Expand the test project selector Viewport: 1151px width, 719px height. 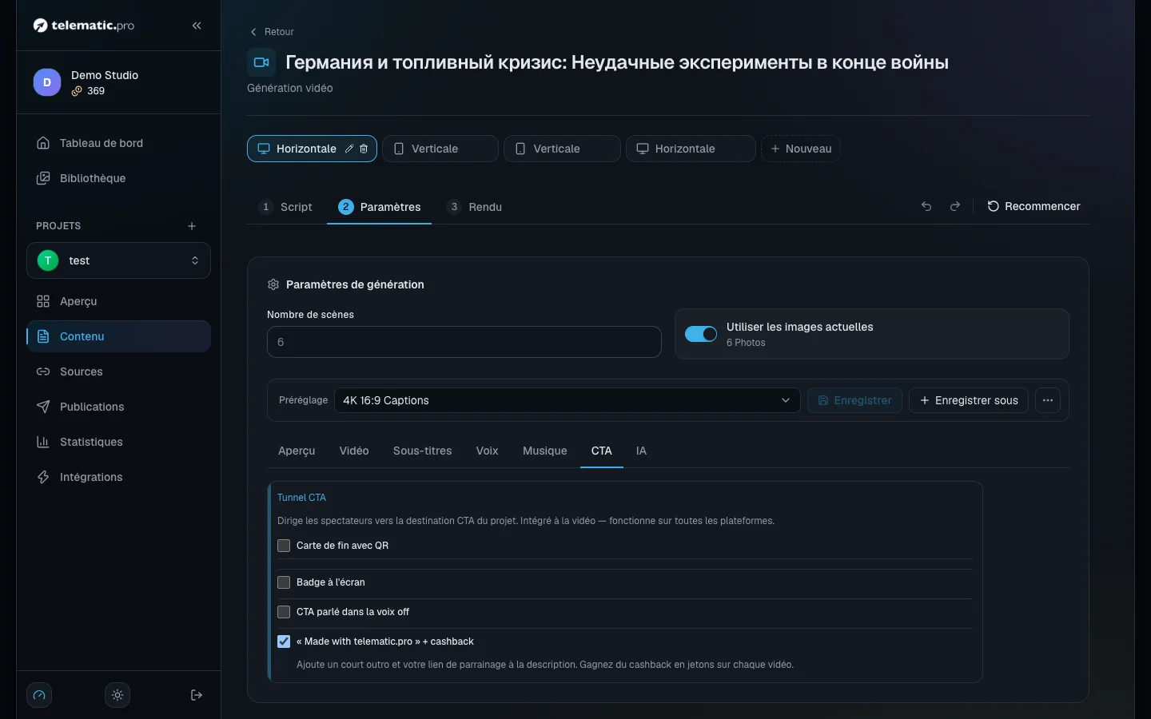coord(118,260)
